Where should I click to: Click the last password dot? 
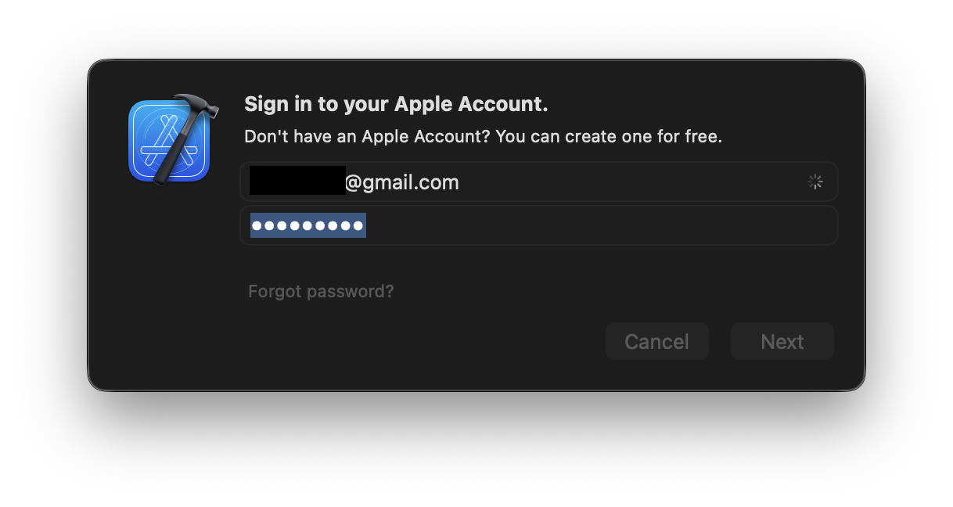tap(358, 227)
